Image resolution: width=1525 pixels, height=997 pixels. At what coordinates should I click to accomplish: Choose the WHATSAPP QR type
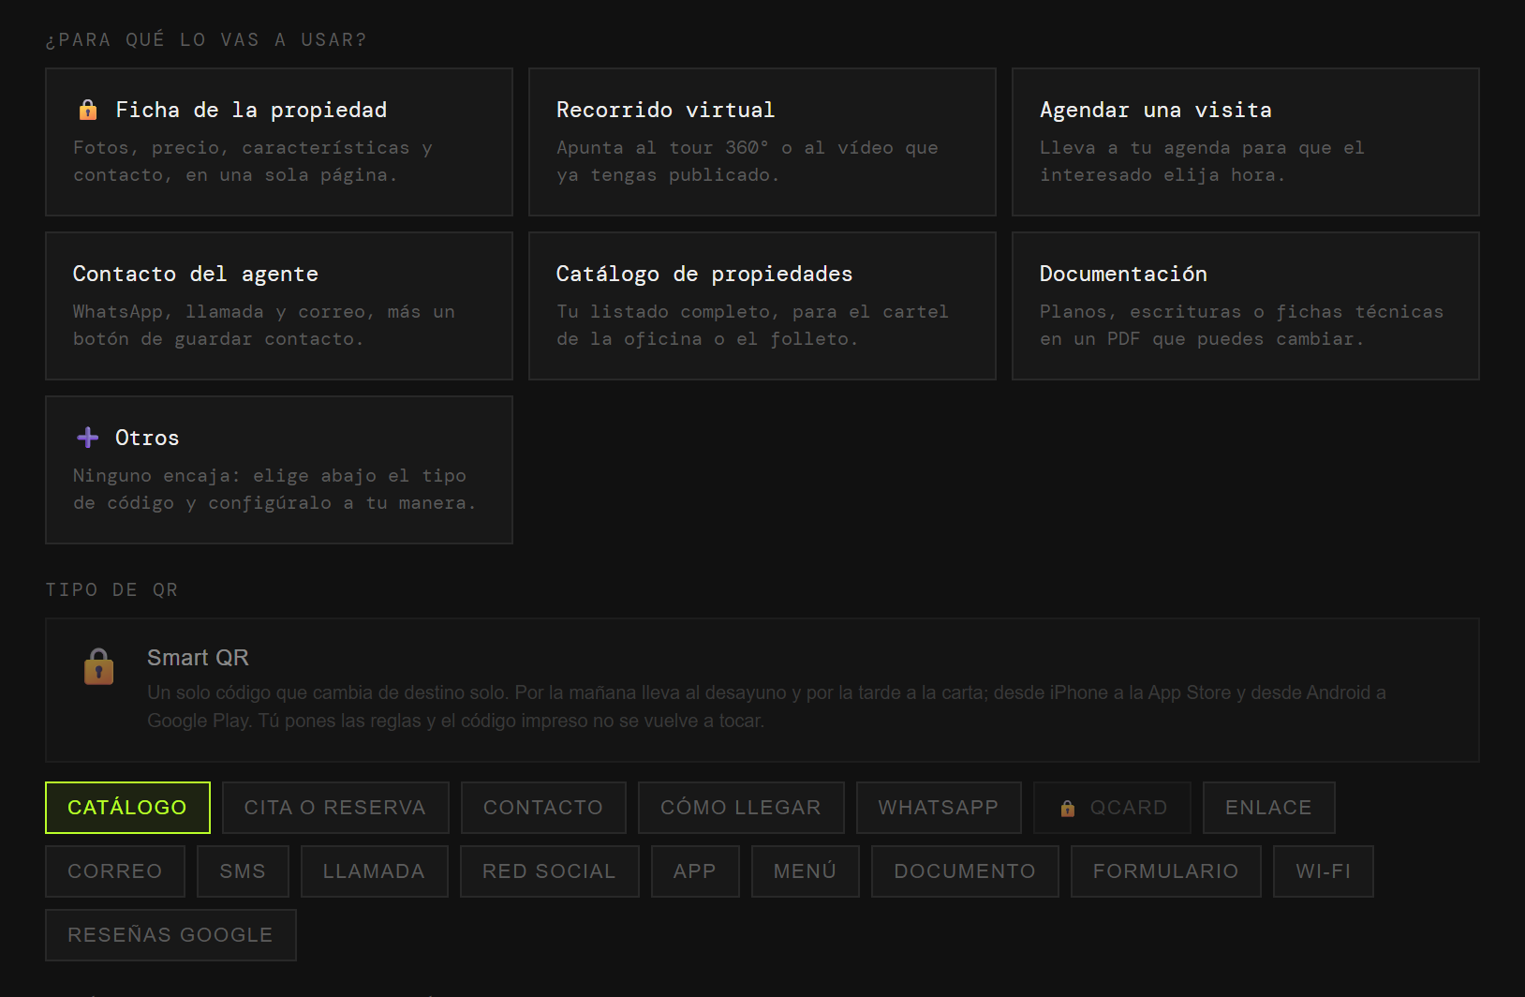(x=939, y=808)
